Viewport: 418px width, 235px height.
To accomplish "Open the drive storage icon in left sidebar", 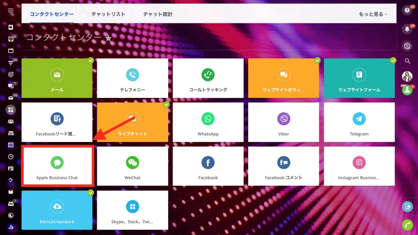I will (11, 133).
